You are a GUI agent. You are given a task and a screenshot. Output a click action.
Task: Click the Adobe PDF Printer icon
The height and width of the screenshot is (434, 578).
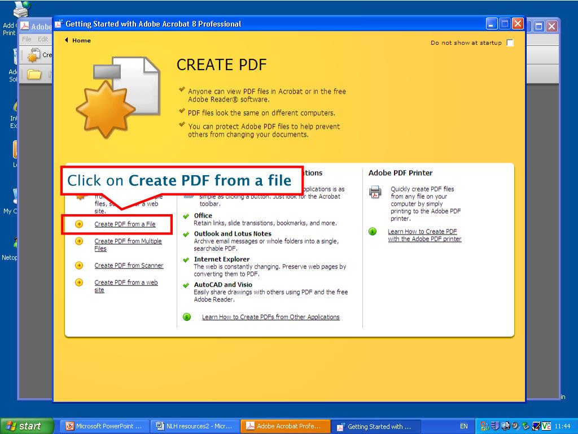point(375,192)
